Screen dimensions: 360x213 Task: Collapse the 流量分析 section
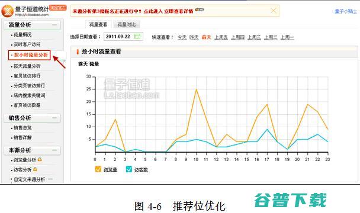[54, 25]
